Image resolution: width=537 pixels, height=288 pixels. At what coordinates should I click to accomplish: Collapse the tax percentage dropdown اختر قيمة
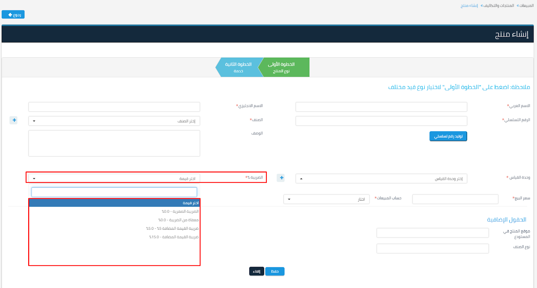click(x=114, y=178)
